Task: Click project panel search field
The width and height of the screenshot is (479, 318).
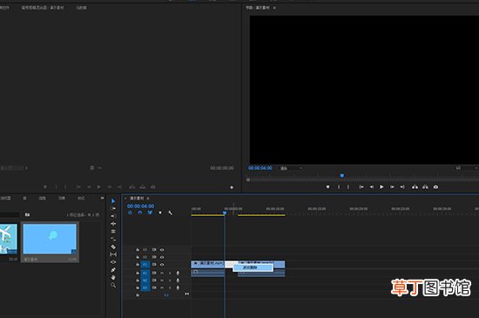Action: click(x=10, y=214)
